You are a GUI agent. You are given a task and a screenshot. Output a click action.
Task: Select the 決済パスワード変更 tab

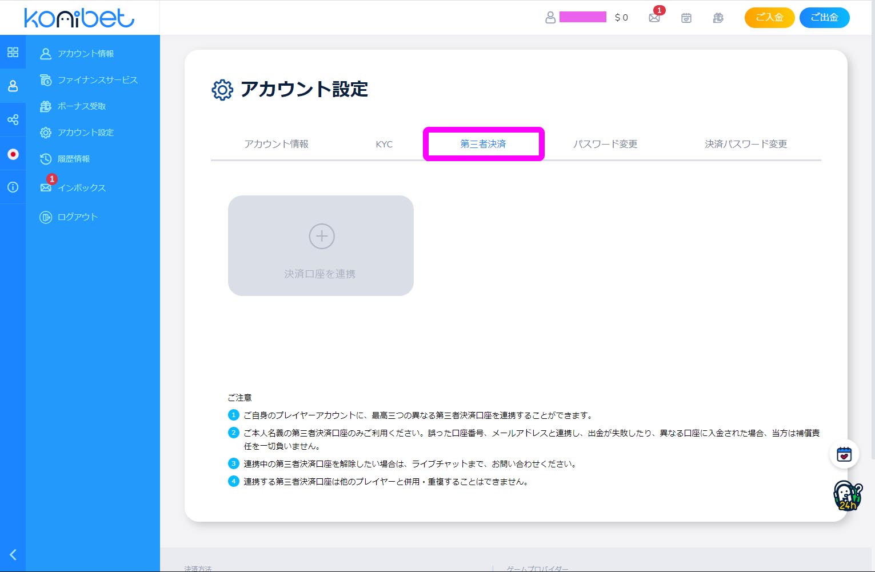746,144
